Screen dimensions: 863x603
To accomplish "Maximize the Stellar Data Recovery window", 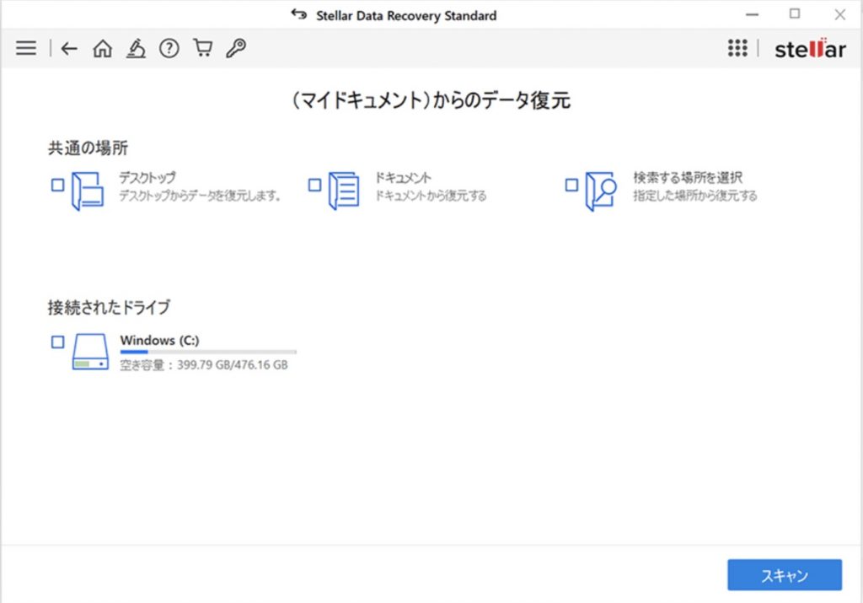I will [794, 13].
